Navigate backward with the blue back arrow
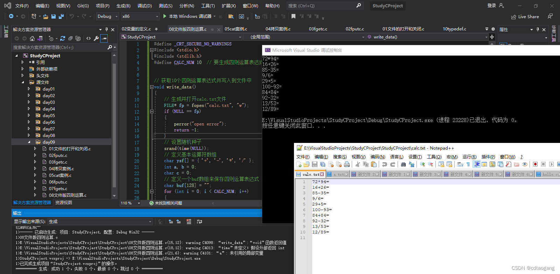The height and width of the screenshot is (274, 560). pos(11,16)
